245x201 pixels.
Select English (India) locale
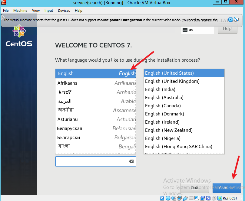184,89
